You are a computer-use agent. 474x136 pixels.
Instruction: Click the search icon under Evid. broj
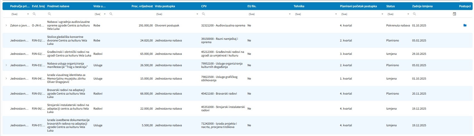(34, 14)
